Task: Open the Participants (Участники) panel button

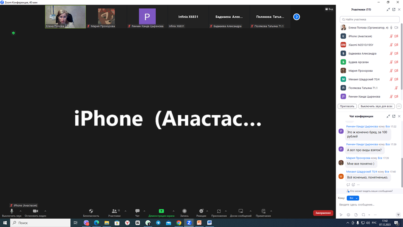Action: click(x=114, y=213)
